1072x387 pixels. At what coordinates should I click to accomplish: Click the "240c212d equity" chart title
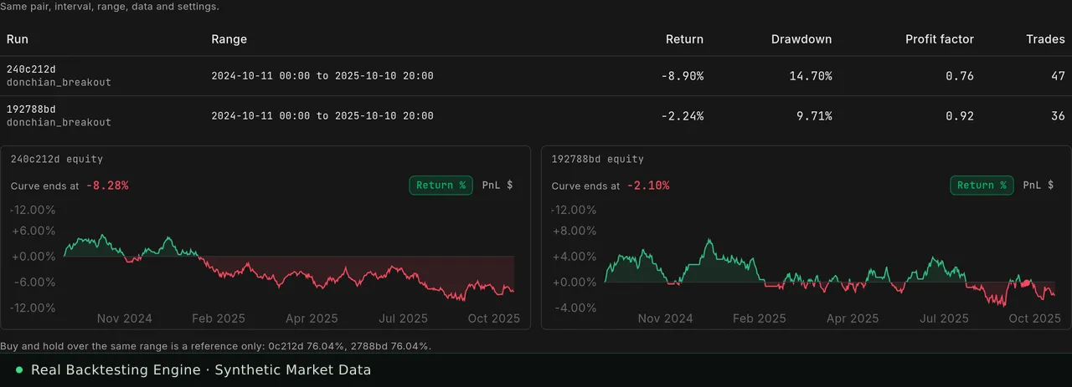pyautogui.click(x=57, y=159)
